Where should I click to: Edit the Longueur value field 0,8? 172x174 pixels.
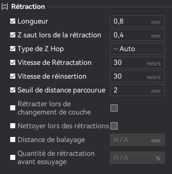137,21
